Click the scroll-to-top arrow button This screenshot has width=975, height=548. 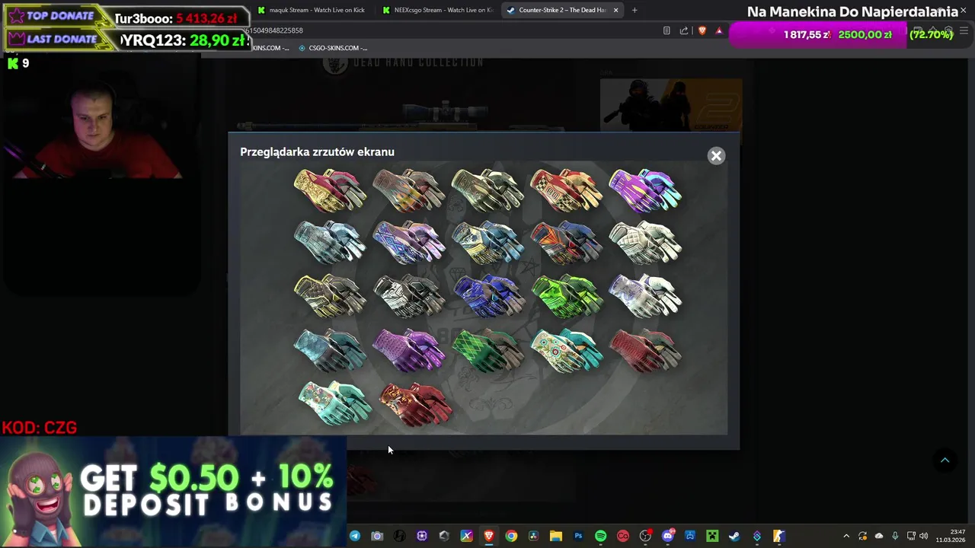[945, 460]
